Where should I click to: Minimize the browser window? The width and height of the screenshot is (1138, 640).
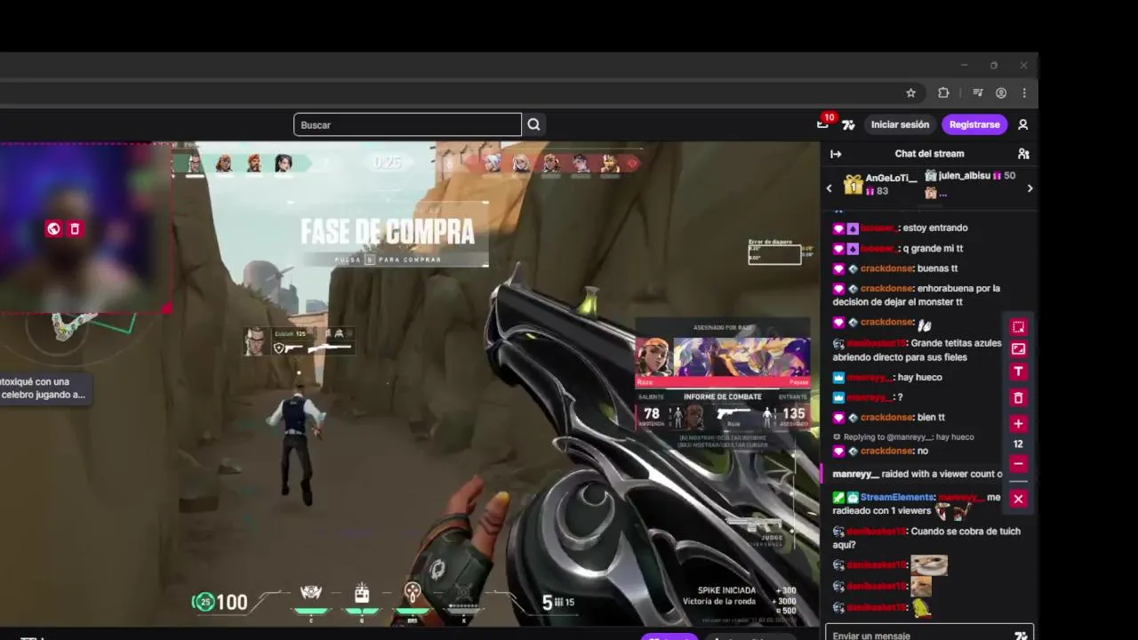(x=965, y=65)
